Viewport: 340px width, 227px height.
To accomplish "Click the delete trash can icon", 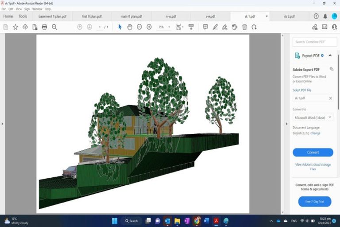I will (244, 27).
